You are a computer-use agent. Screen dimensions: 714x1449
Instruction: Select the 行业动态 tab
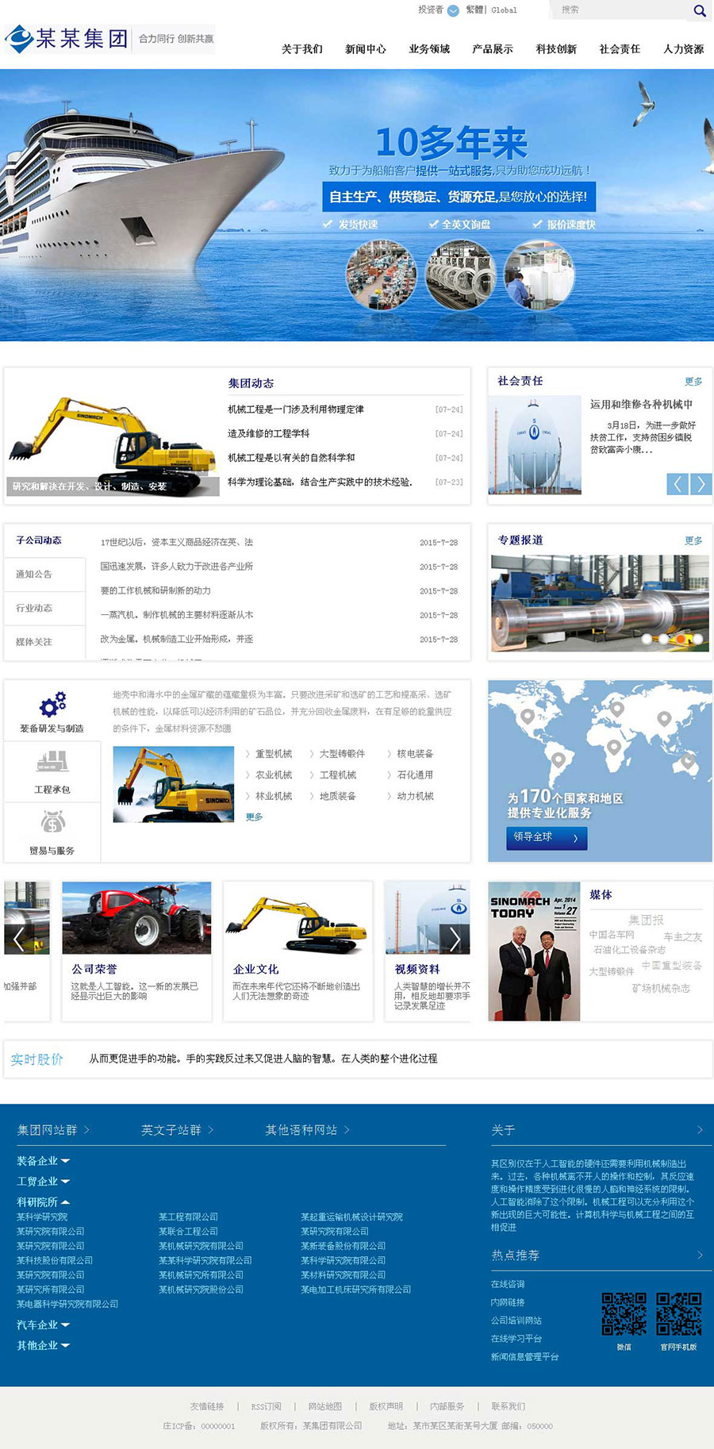tap(34, 609)
